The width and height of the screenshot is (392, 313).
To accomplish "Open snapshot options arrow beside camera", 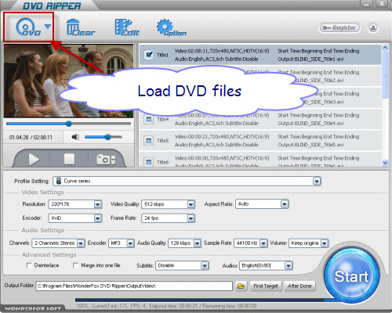I will [x=113, y=160].
